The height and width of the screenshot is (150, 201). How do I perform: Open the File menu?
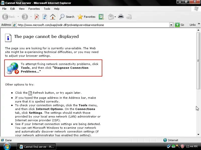pos(4,9)
